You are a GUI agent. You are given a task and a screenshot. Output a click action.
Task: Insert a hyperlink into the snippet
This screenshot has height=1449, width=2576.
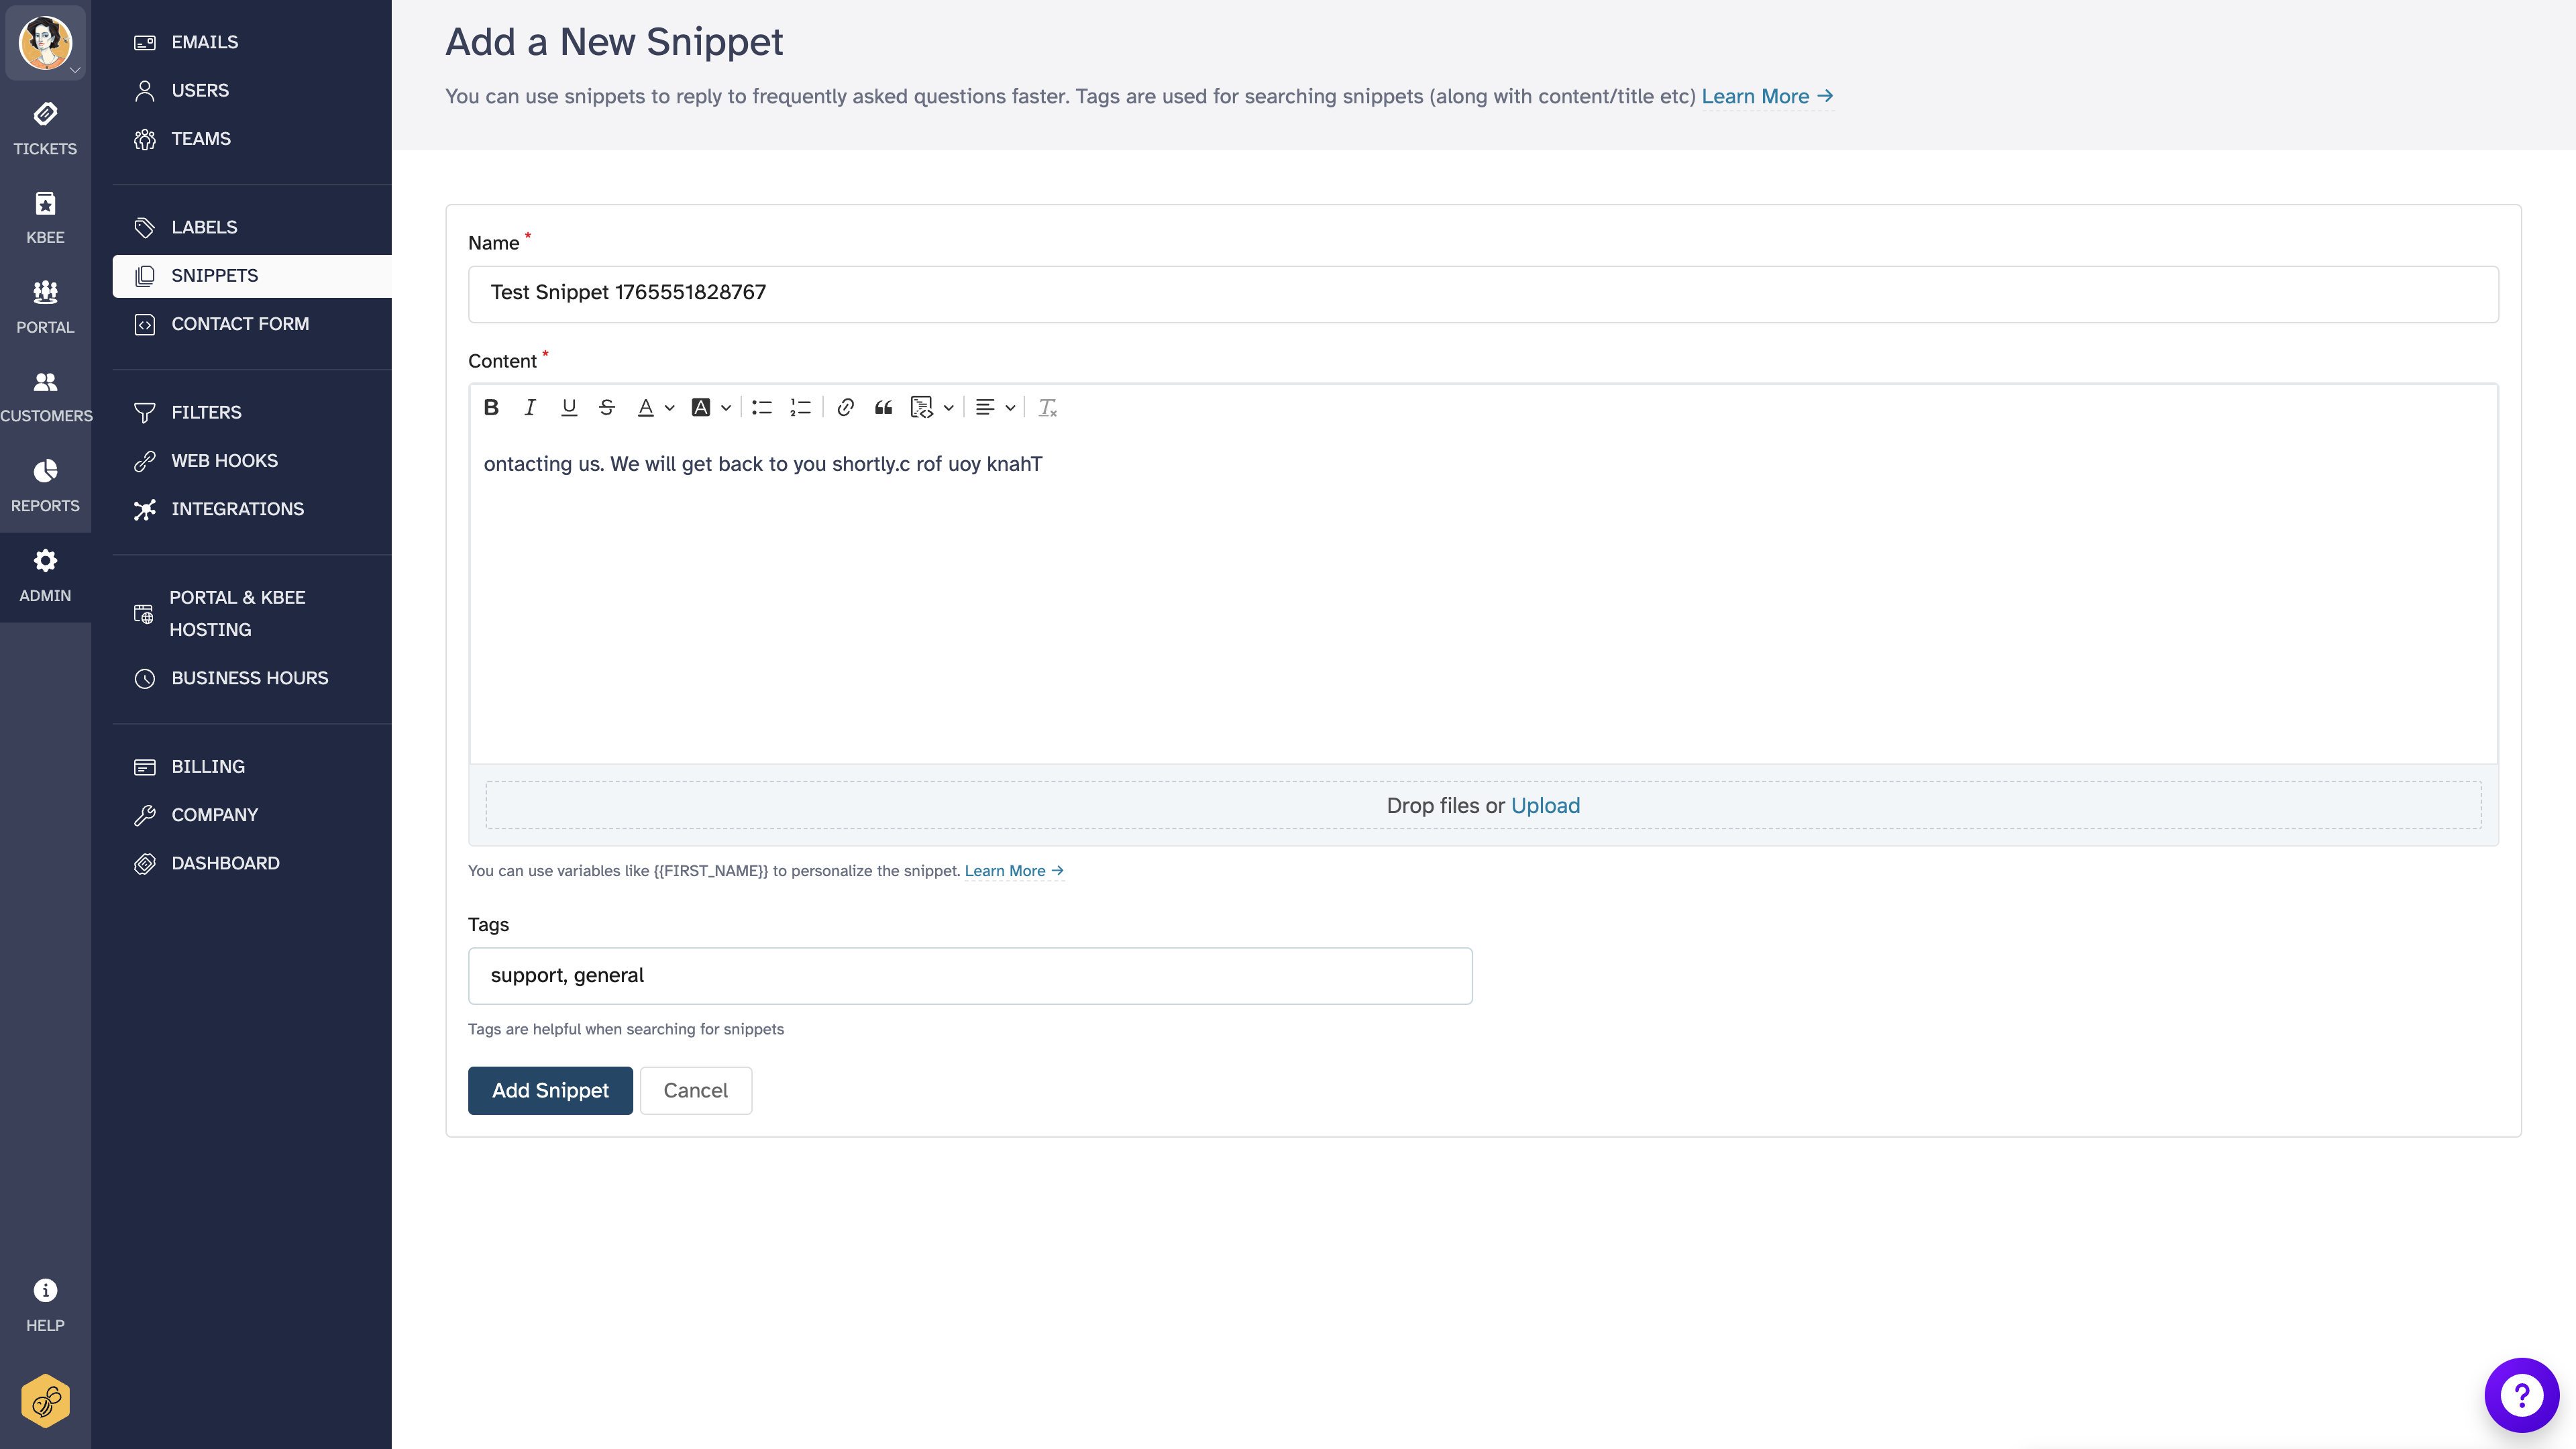tap(845, 407)
